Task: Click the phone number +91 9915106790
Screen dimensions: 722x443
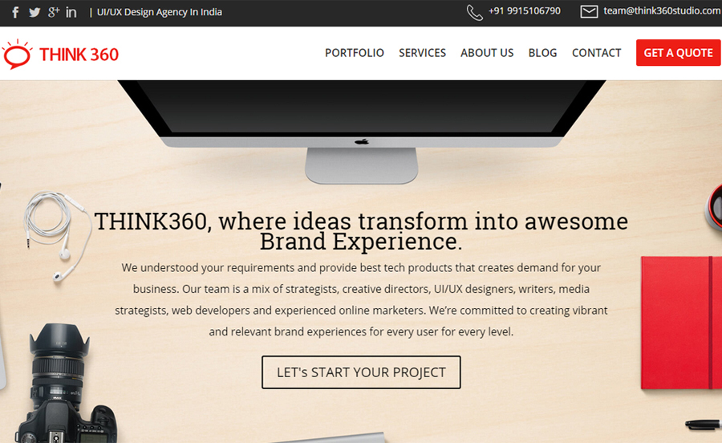Action: 525,11
